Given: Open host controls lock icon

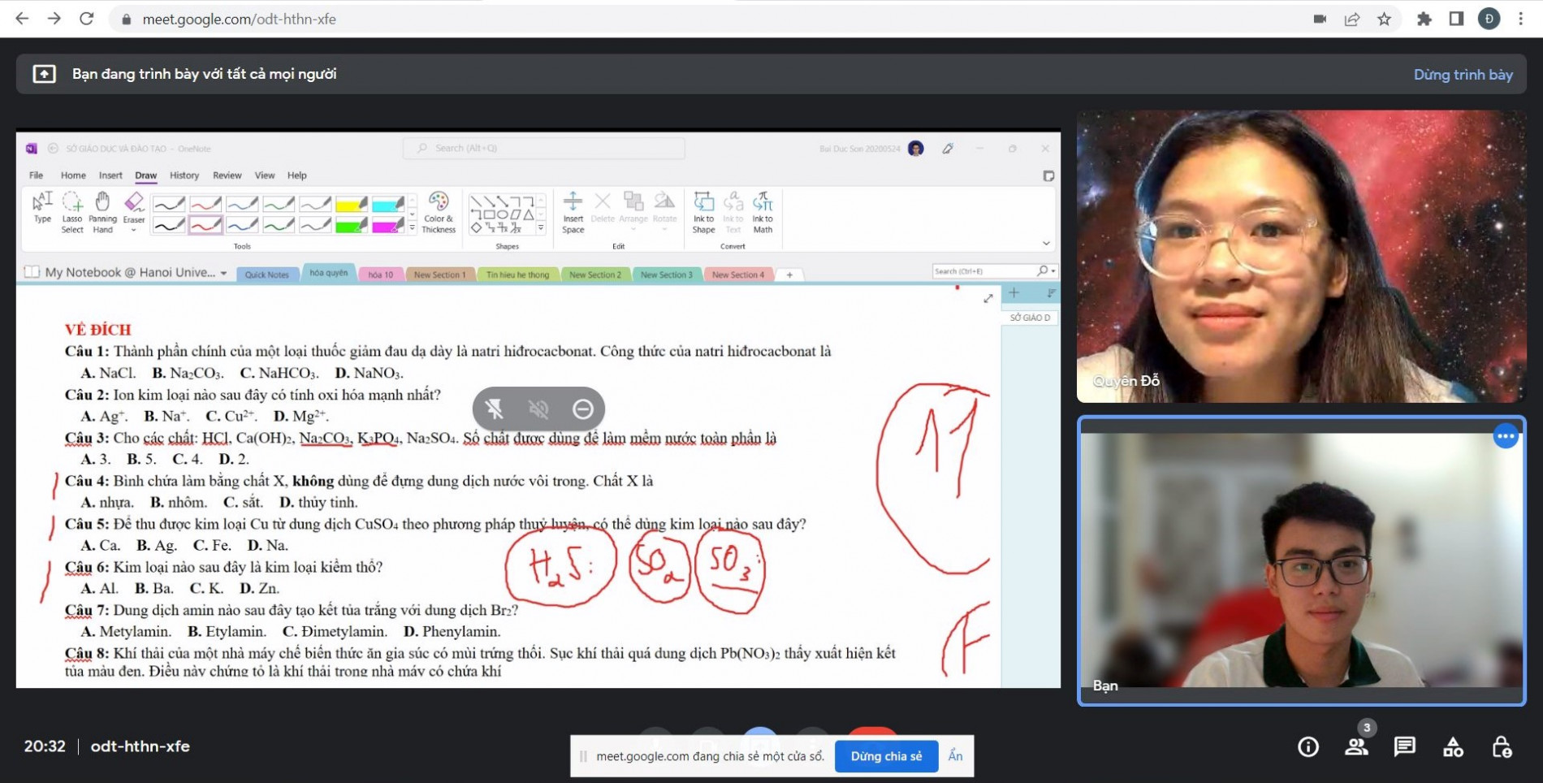Looking at the screenshot, I should click(1502, 746).
